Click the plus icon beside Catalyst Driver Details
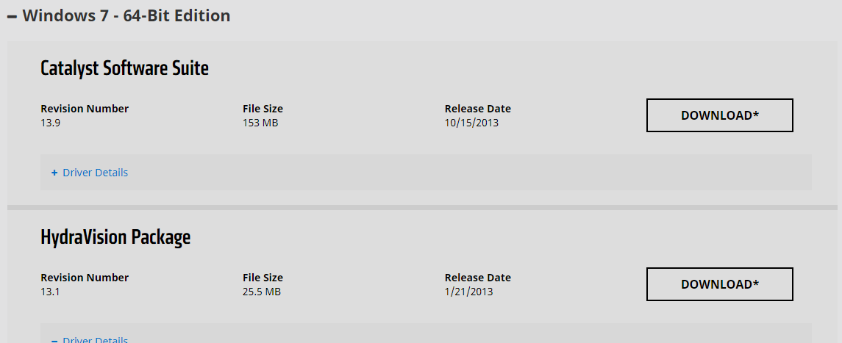 coord(54,173)
